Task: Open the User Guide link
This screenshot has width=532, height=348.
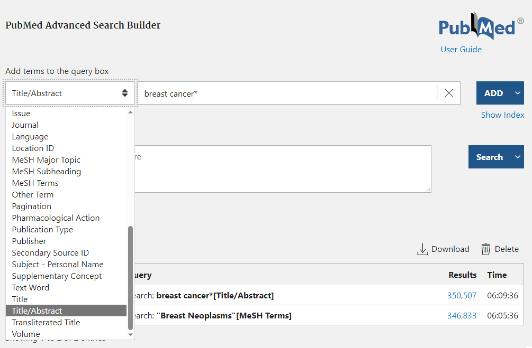Action: pos(461,50)
